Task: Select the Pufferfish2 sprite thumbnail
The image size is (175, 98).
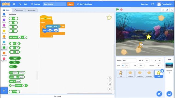Action: (140, 74)
